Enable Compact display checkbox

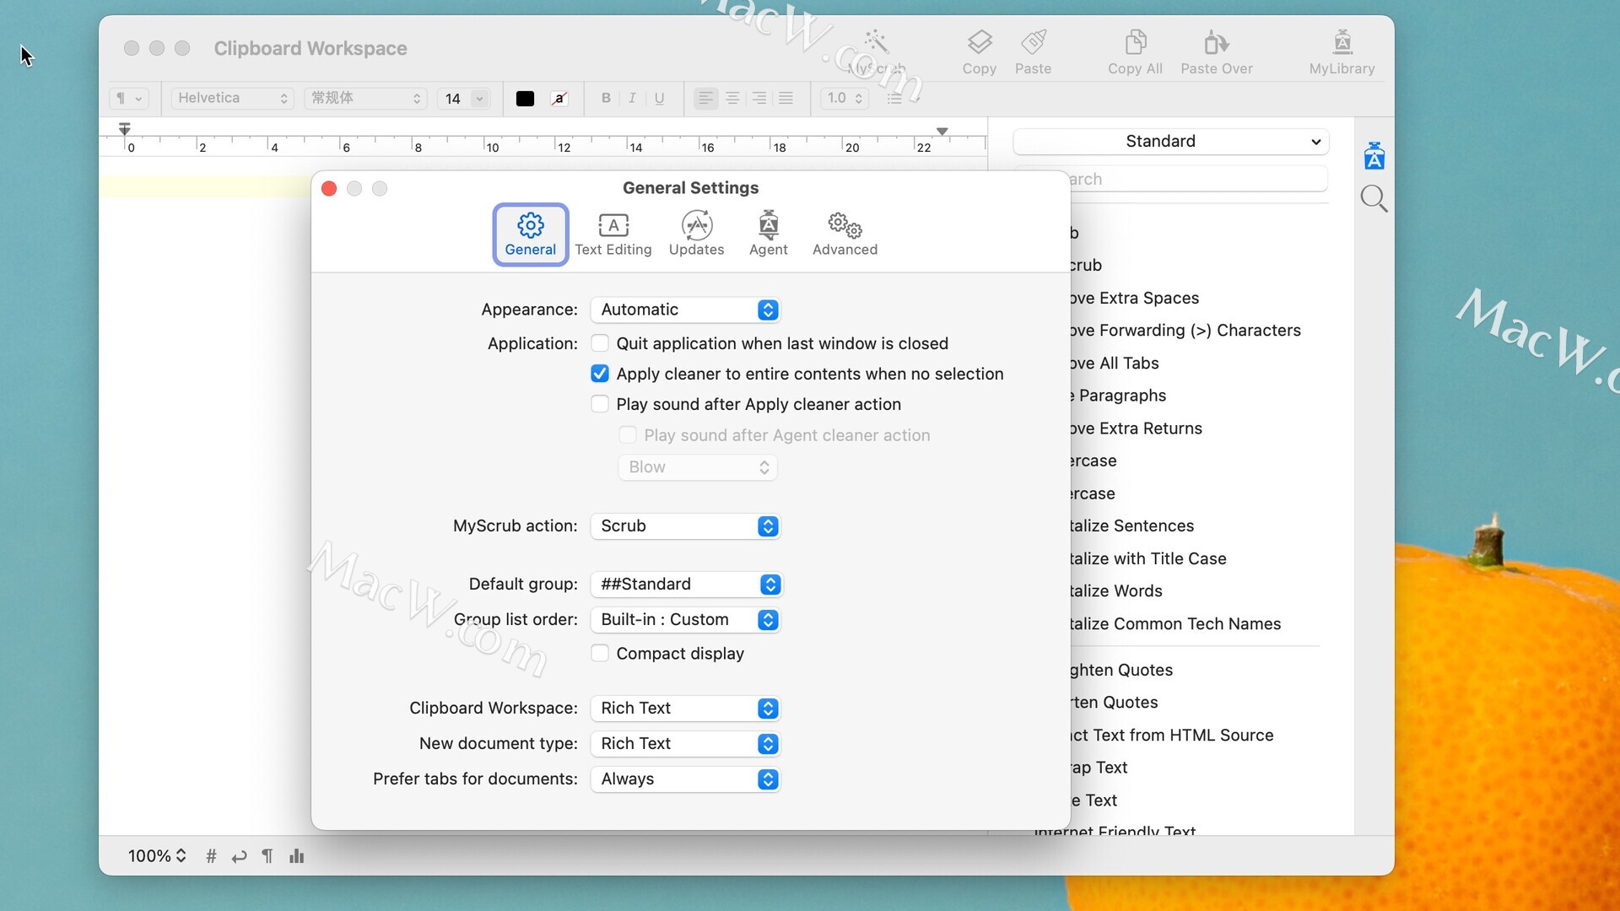pyautogui.click(x=600, y=654)
